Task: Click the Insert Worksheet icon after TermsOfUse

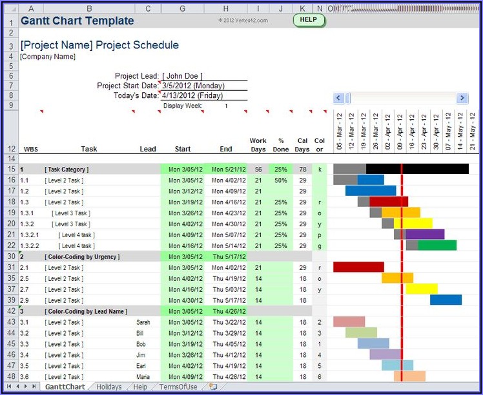Action: point(212,387)
